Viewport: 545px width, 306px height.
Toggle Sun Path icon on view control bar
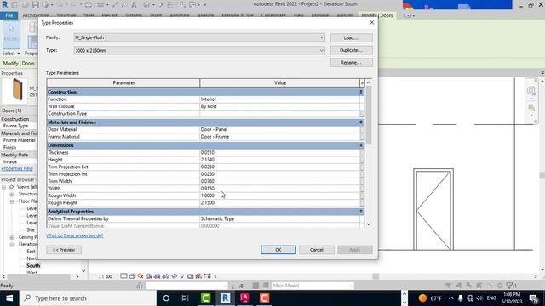pyautogui.click(x=141, y=276)
